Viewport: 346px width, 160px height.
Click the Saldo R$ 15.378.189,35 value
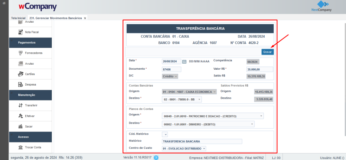point(256,76)
